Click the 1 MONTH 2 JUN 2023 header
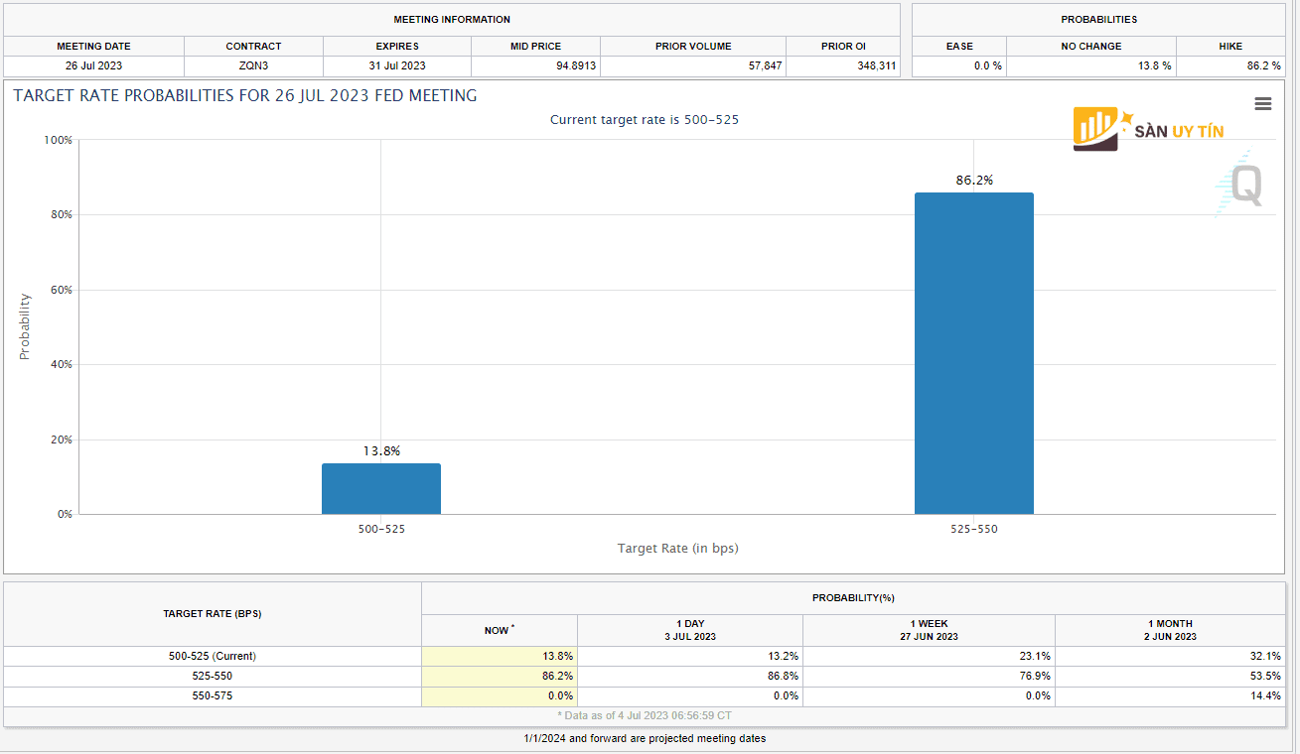 coord(1170,630)
